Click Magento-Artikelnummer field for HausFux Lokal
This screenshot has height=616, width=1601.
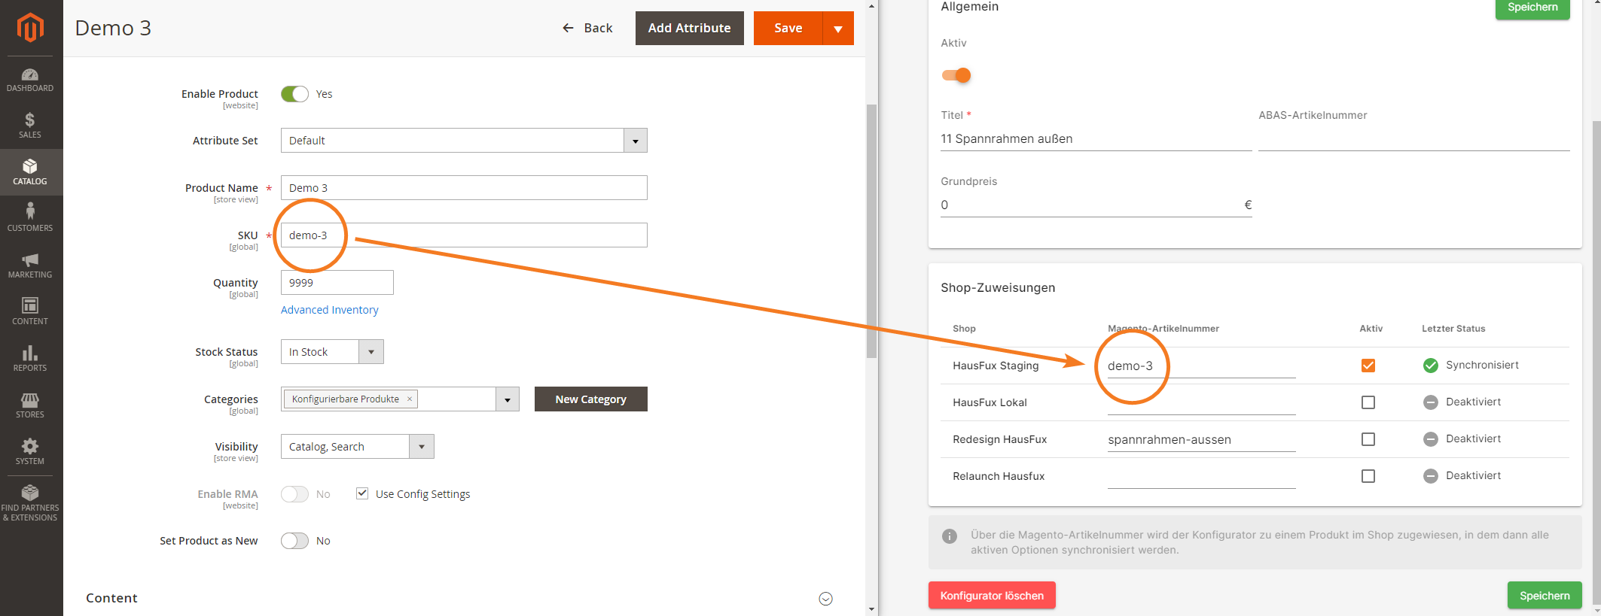1201,402
